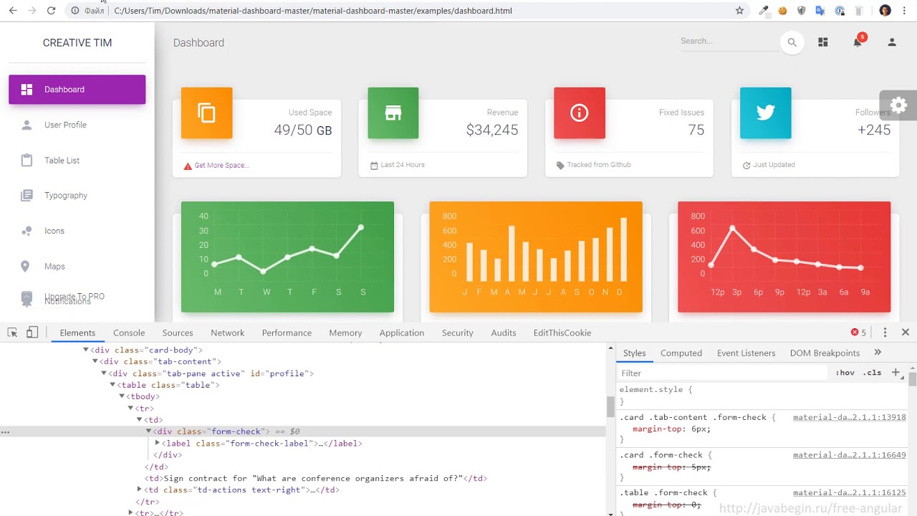Reload the page with the refresh icon

[x=51, y=11]
